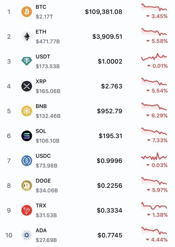This screenshot has height=247, width=175.
Task: Open the Dogecoin shiba icon
Action: click(x=27, y=186)
